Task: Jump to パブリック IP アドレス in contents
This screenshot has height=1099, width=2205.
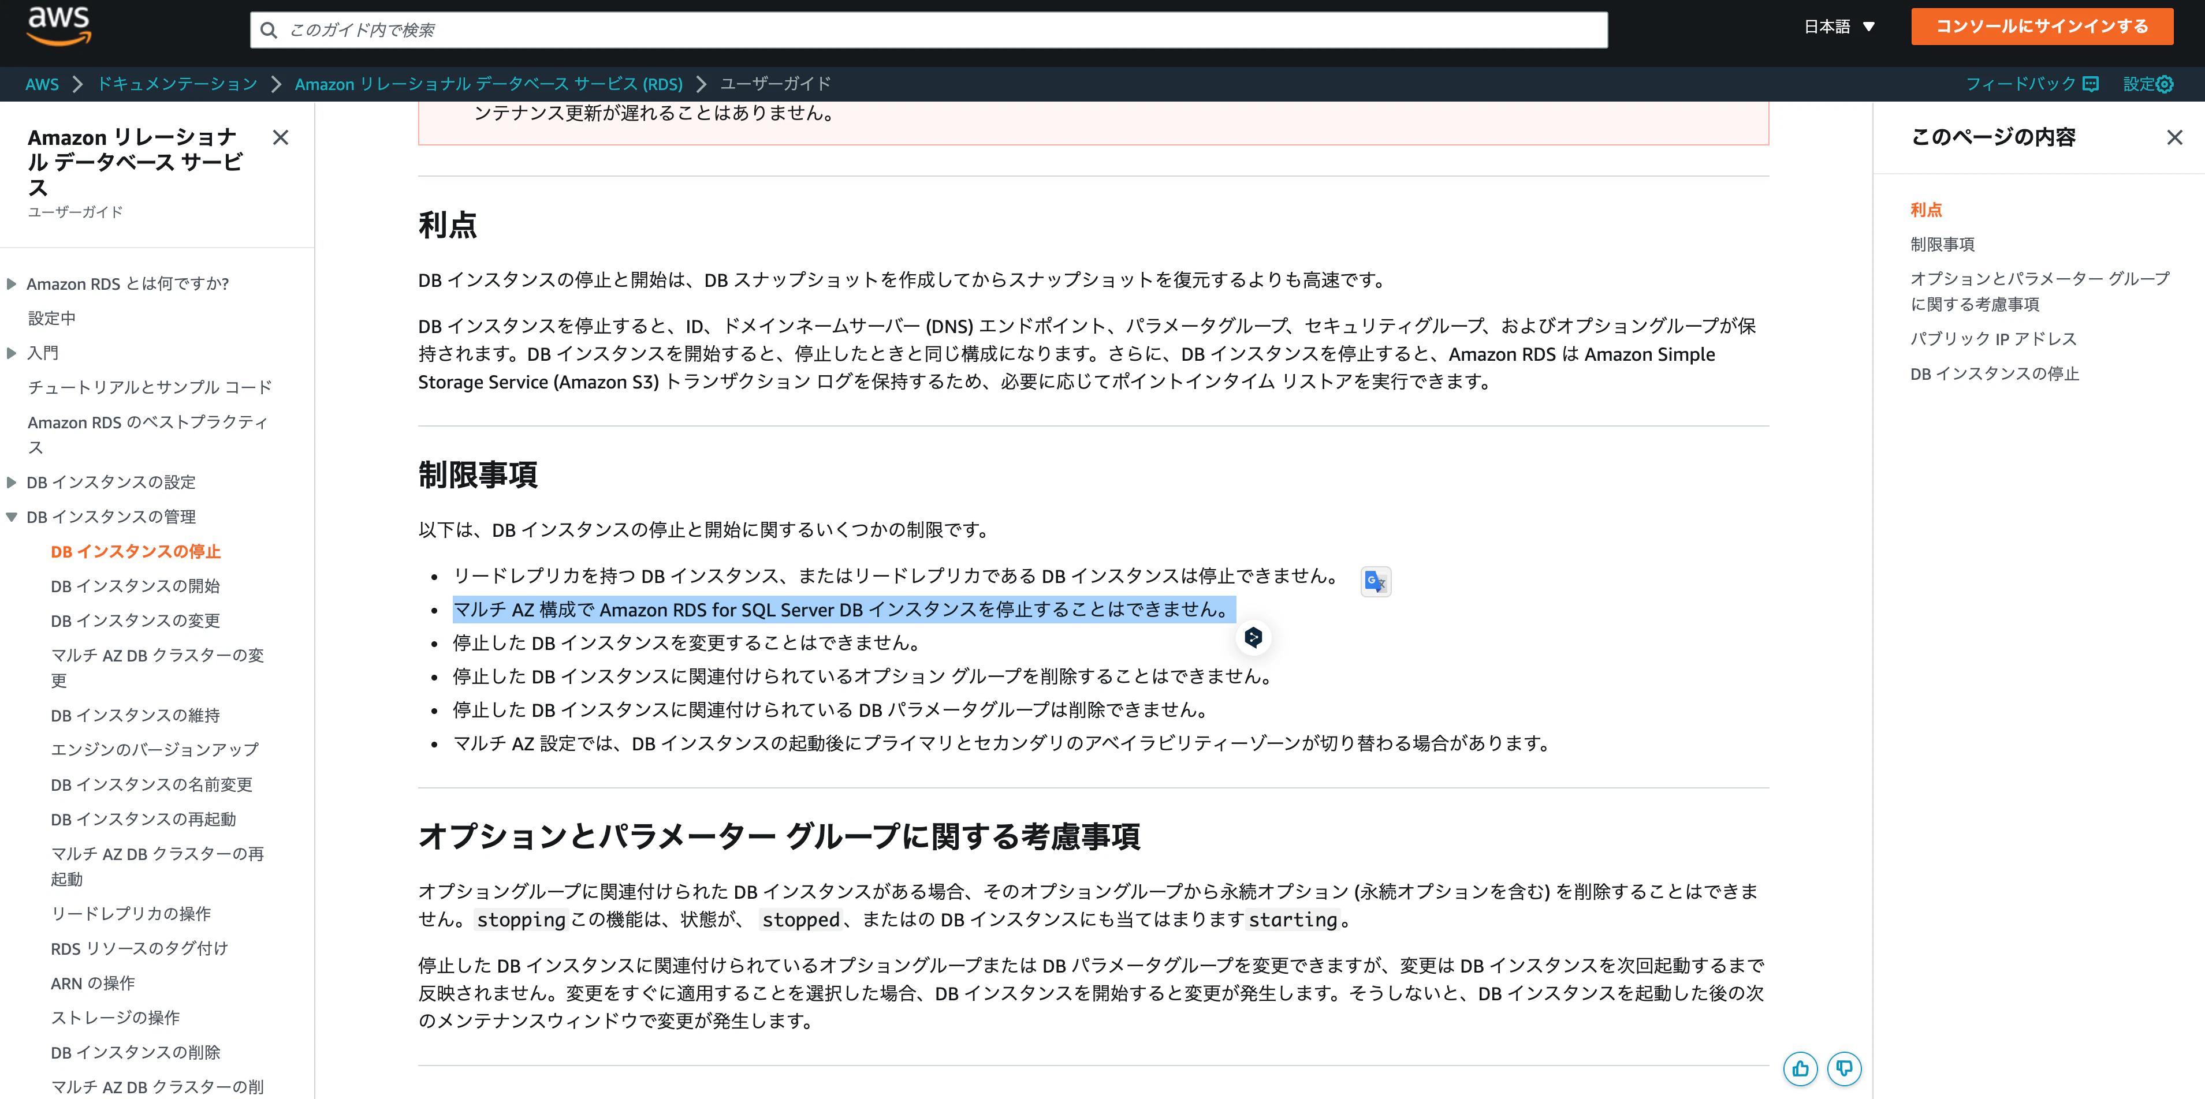Action: [x=1994, y=339]
